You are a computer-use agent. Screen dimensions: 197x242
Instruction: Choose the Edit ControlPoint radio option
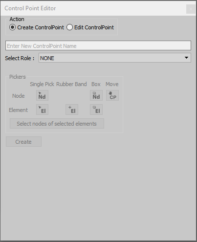(90, 27)
